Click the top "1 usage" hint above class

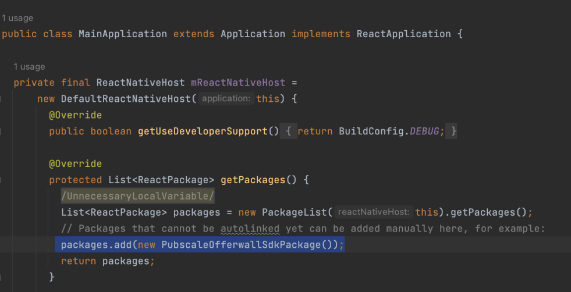click(x=18, y=18)
